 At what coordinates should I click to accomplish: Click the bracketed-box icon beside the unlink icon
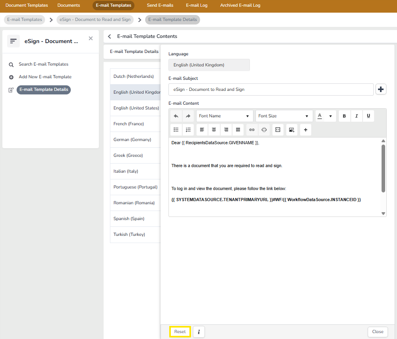click(x=278, y=130)
